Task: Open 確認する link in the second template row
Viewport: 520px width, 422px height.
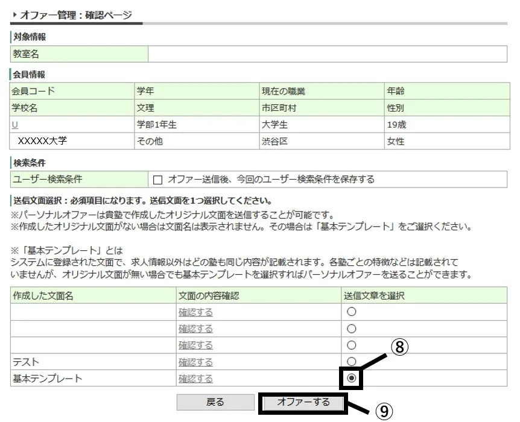Action: click(x=195, y=329)
